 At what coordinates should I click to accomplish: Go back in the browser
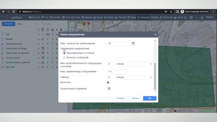pyautogui.click(x=3, y=12)
